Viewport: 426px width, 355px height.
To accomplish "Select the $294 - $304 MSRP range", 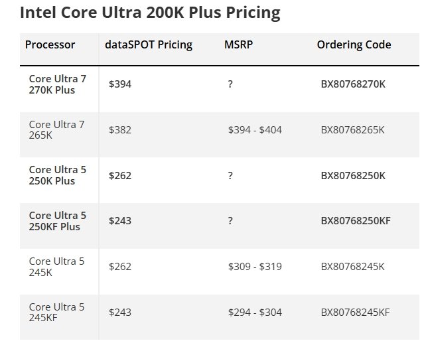I will click(x=255, y=312).
